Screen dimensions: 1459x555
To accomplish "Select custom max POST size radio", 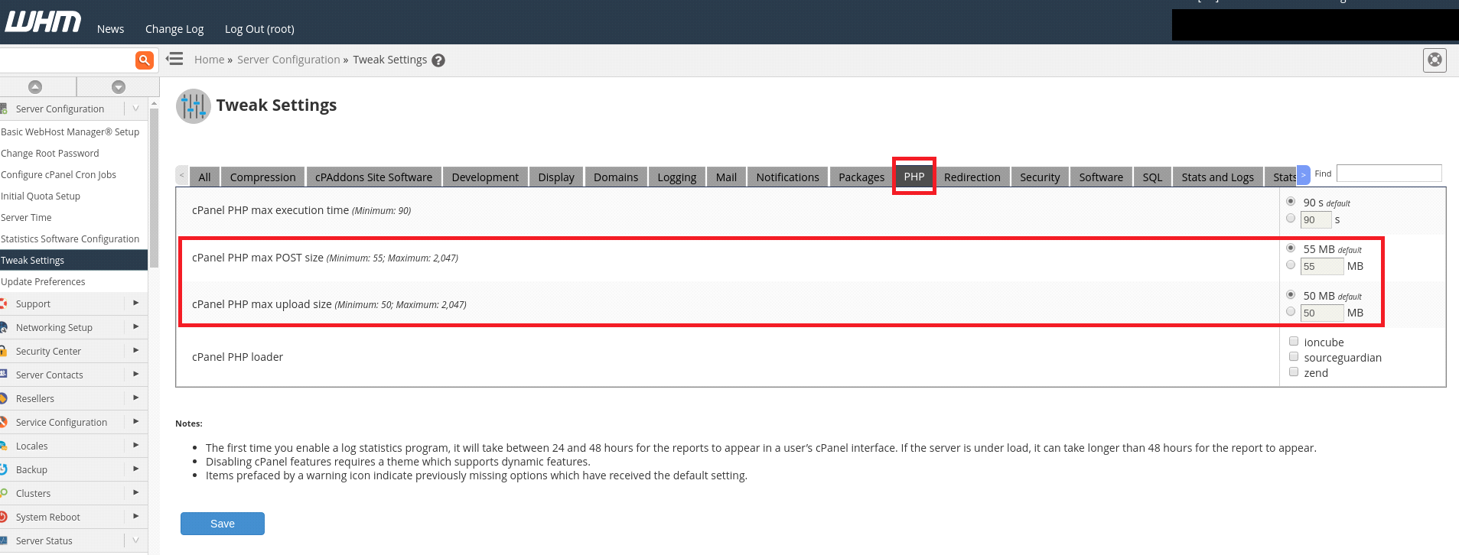I will click(x=1291, y=265).
